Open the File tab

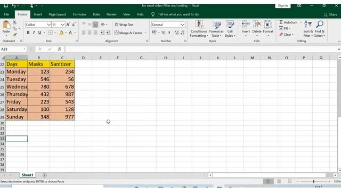click(x=6, y=14)
